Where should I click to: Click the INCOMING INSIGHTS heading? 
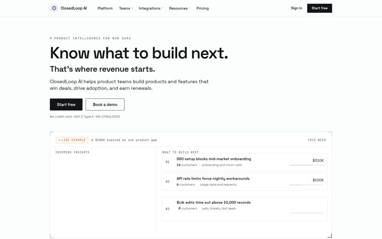coord(72,152)
